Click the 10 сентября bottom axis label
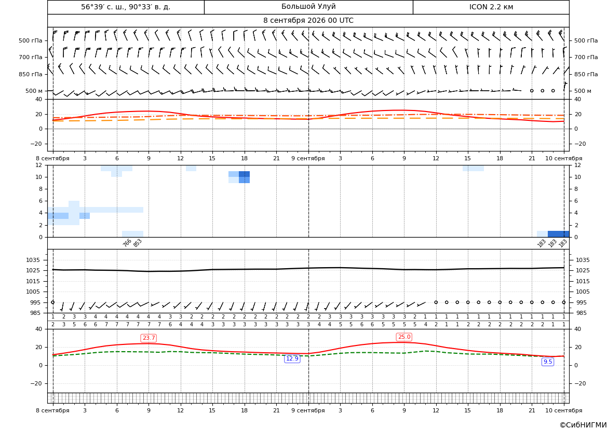Viewport: 607px width, 429px height. tap(564, 410)
